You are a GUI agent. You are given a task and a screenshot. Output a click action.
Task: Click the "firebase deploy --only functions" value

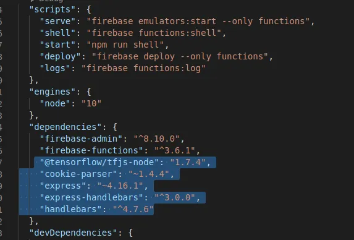tap(180, 56)
